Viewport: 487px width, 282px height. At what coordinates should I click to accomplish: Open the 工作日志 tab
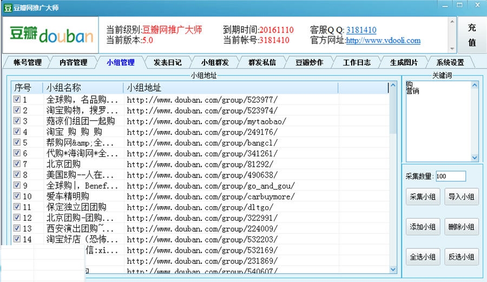[357, 62]
